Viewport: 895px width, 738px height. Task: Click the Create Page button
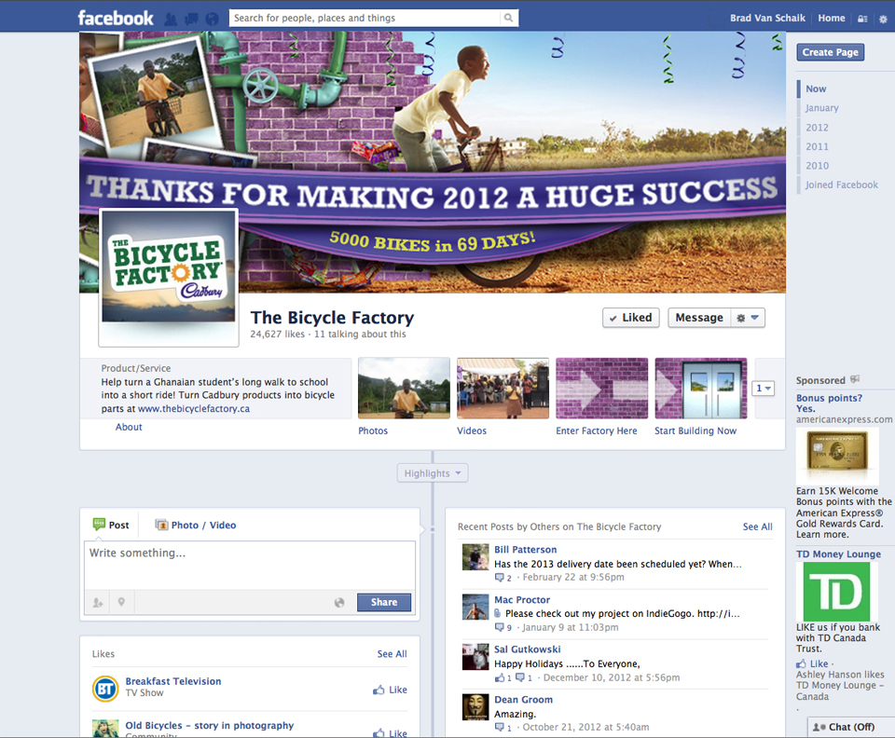[x=830, y=52]
